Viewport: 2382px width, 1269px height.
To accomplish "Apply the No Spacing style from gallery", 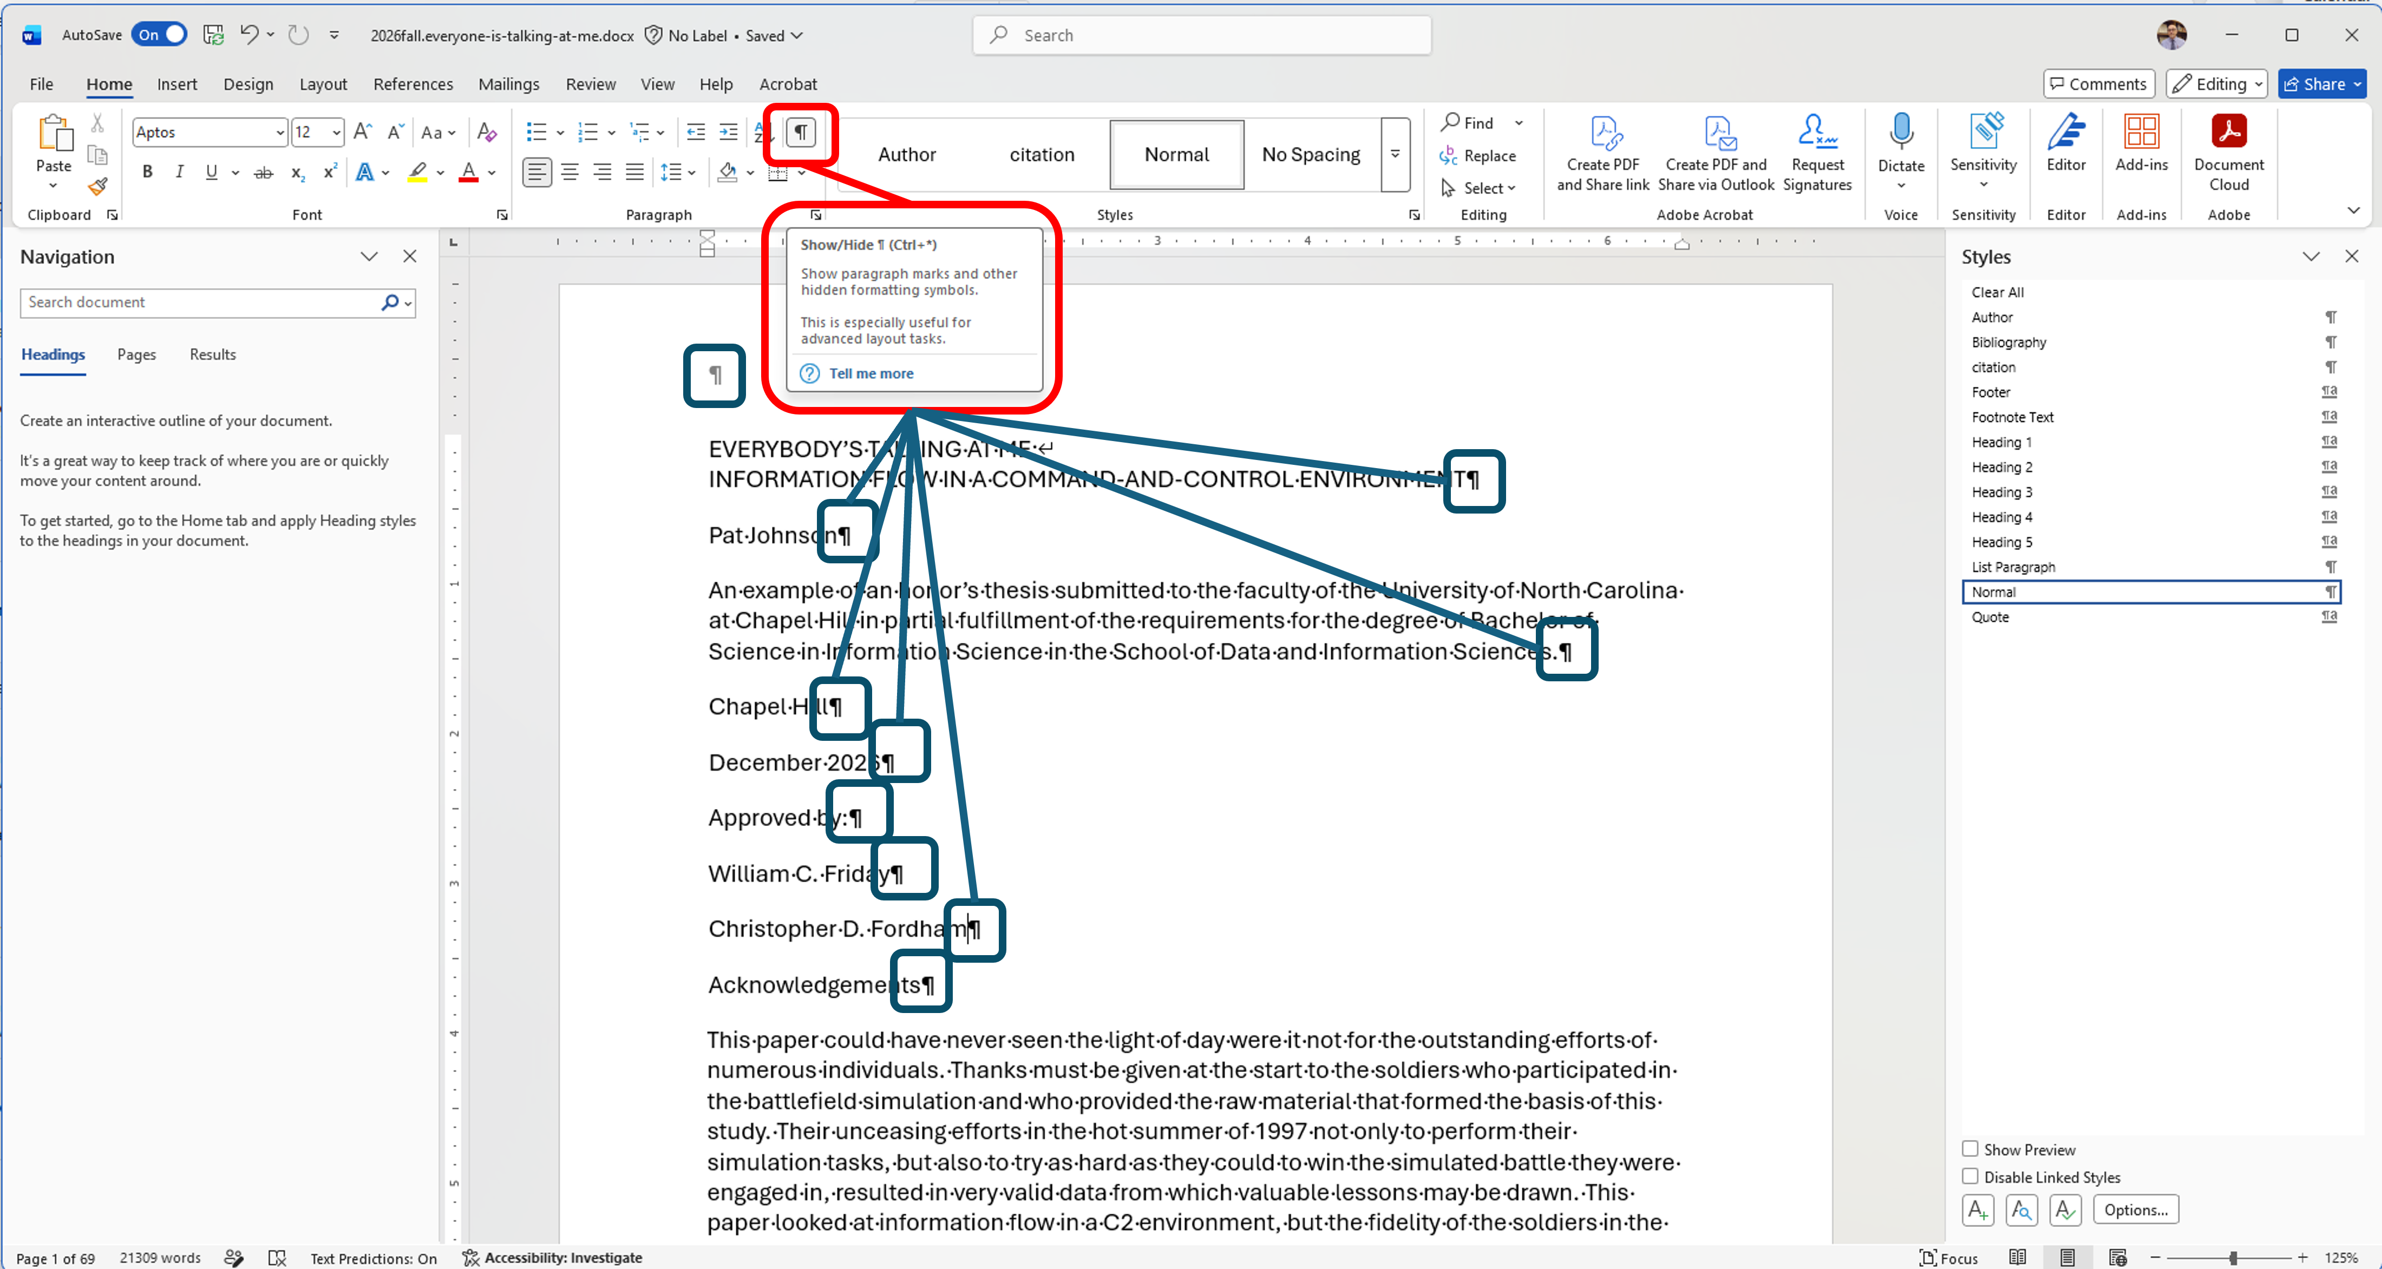I will (1310, 154).
